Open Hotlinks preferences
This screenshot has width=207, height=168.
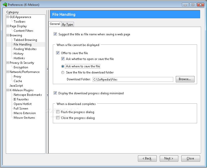tap(19, 58)
